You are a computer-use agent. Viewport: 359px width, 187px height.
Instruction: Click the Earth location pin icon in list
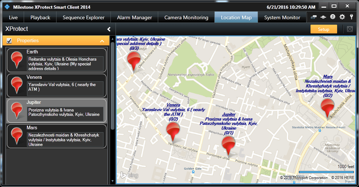tap(17, 60)
